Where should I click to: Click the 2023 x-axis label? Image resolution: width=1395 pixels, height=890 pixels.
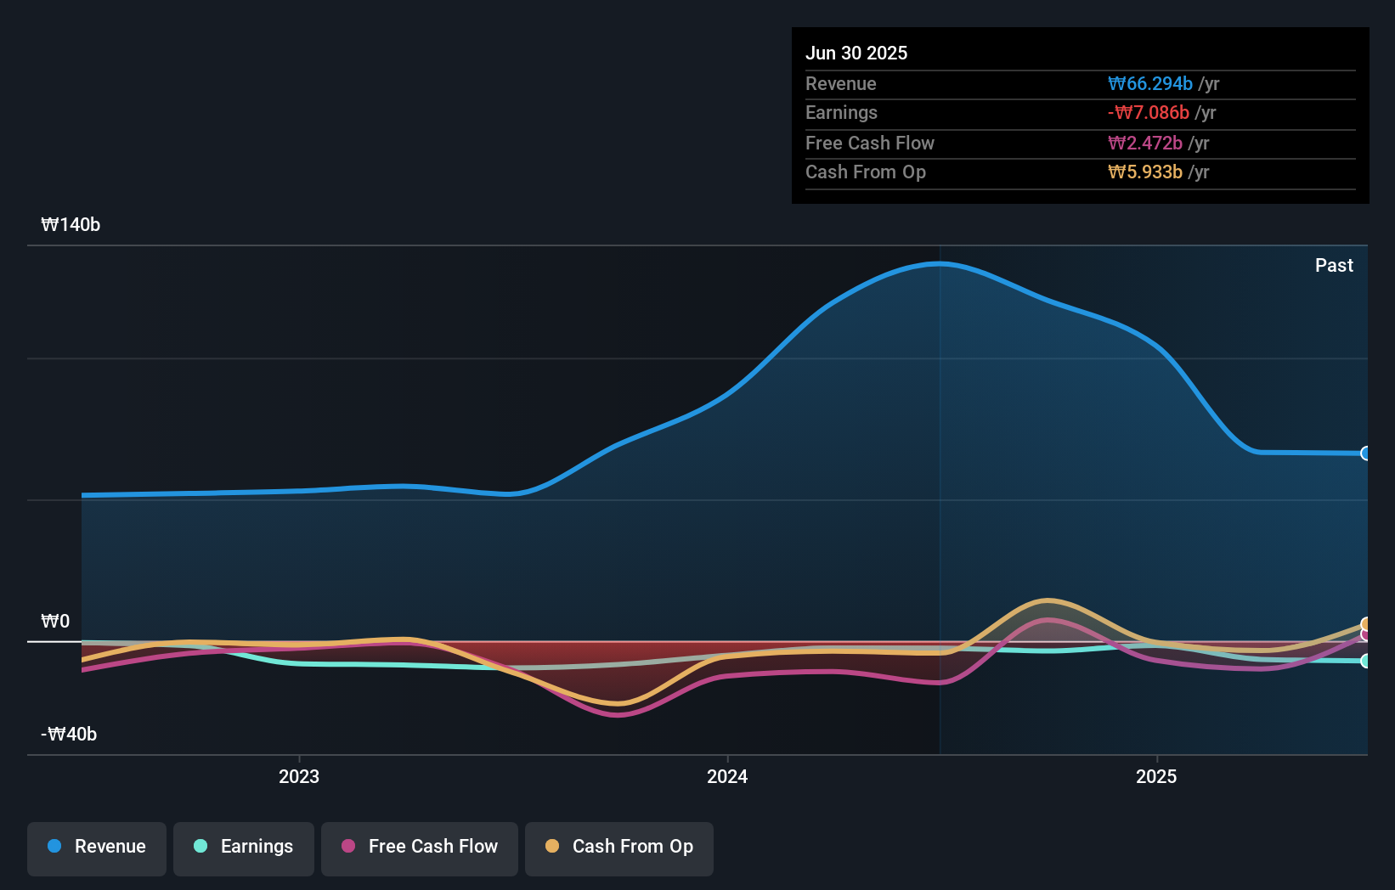coord(299,776)
